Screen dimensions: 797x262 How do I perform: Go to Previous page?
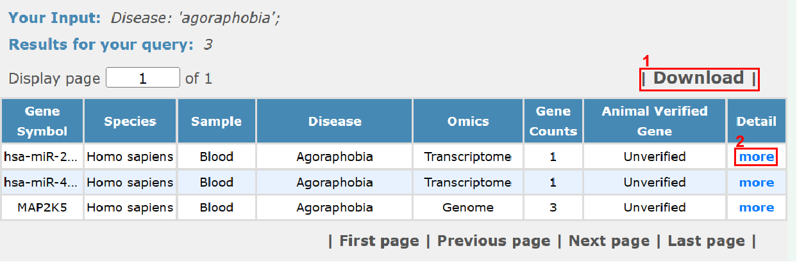(493, 241)
